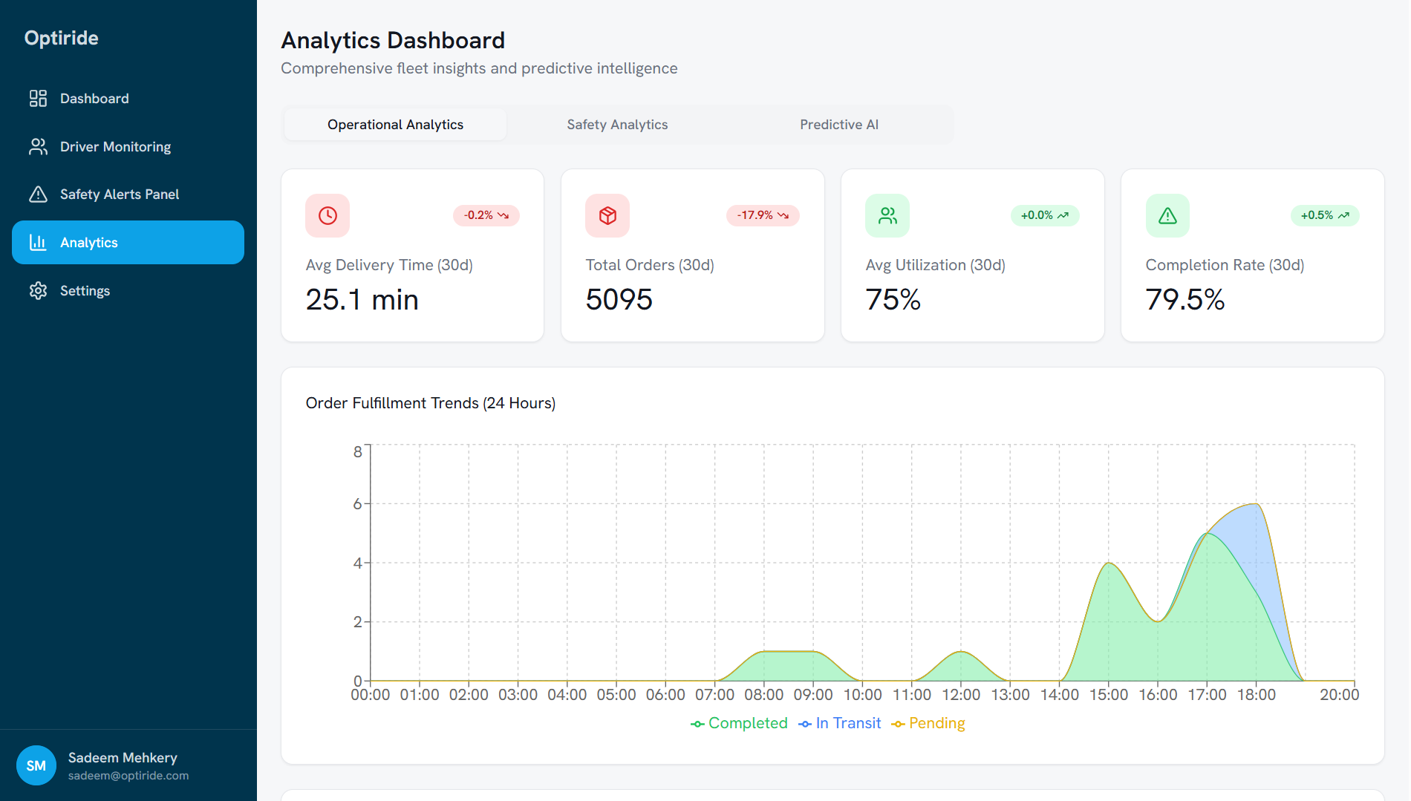Go to Driver Monitoring
The width and height of the screenshot is (1411, 801).
point(128,146)
